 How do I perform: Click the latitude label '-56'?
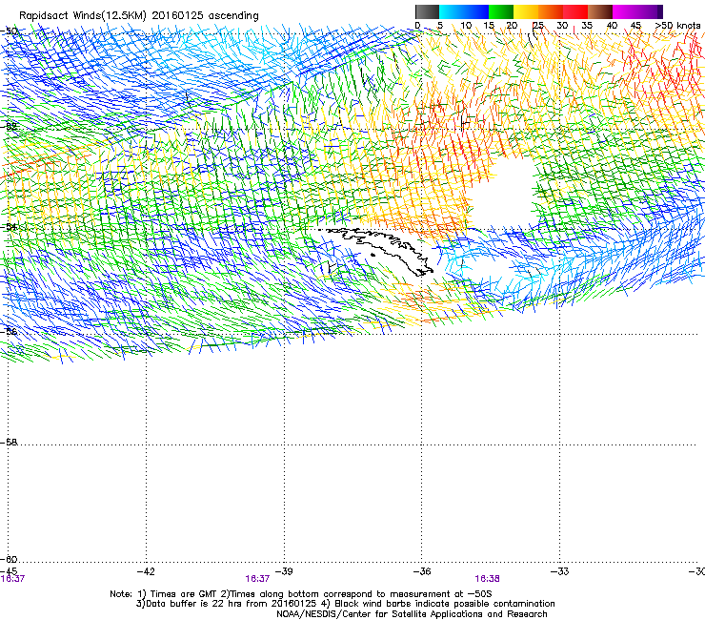[9, 331]
